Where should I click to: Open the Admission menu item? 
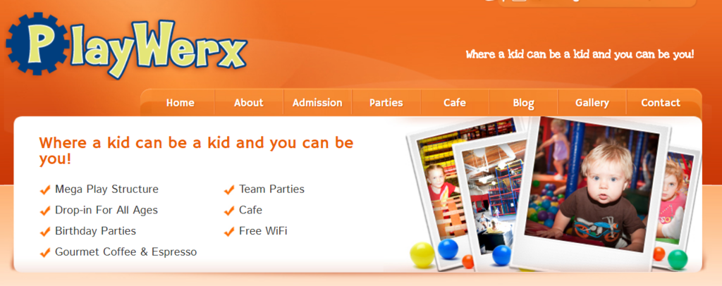tap(317, 103)
